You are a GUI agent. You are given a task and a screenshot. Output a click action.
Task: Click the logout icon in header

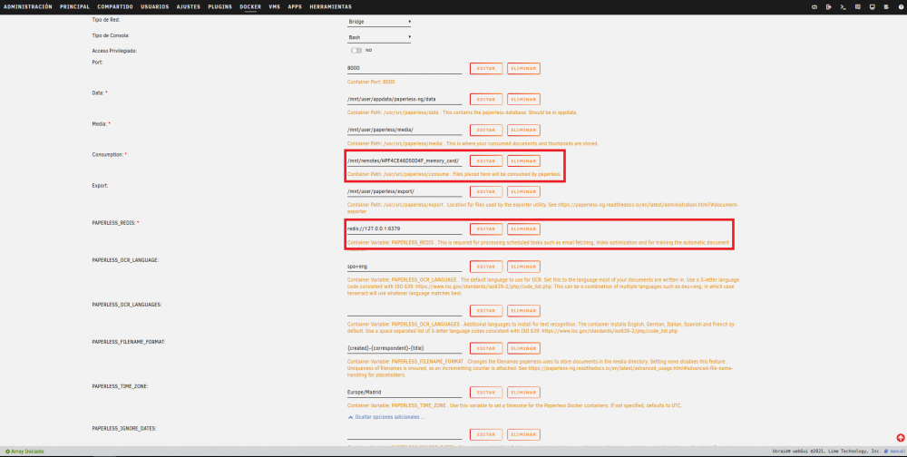829,7
